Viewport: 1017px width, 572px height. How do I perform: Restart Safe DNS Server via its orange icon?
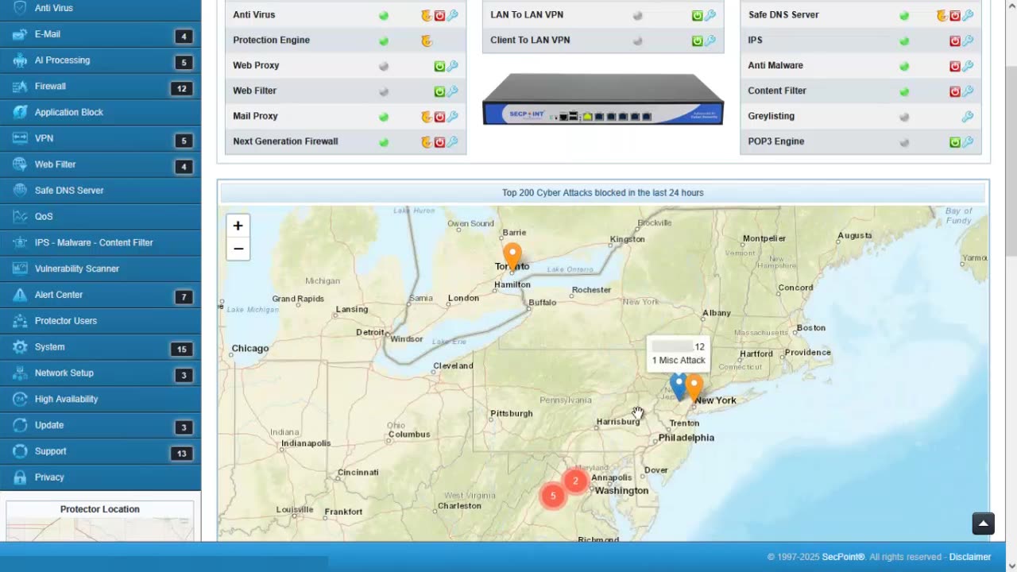click(x=942, y=15)
